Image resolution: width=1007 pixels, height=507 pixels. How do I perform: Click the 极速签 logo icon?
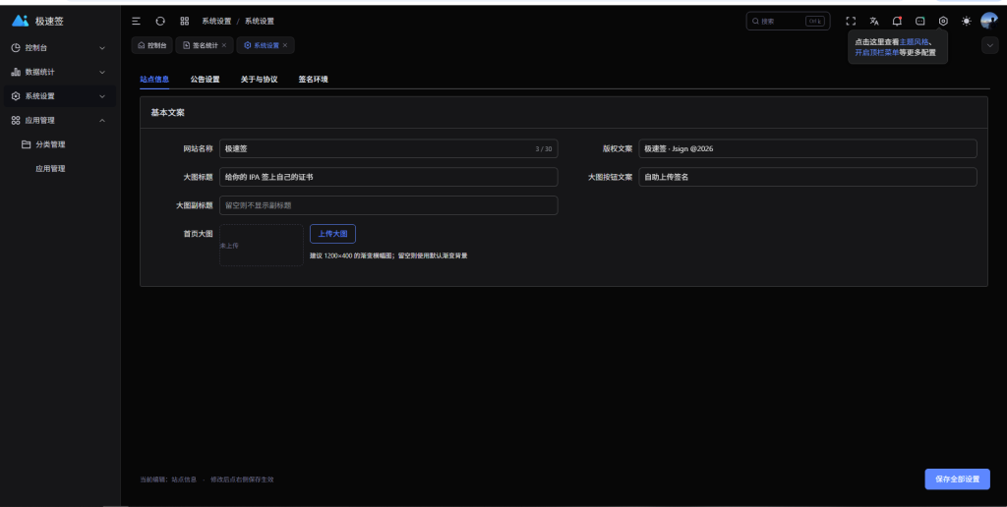pyautogui.click(x=20, y=21)
